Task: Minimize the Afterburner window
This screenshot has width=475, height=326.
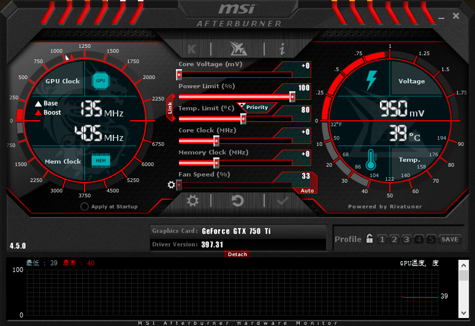Action: [x=441, y=18]
